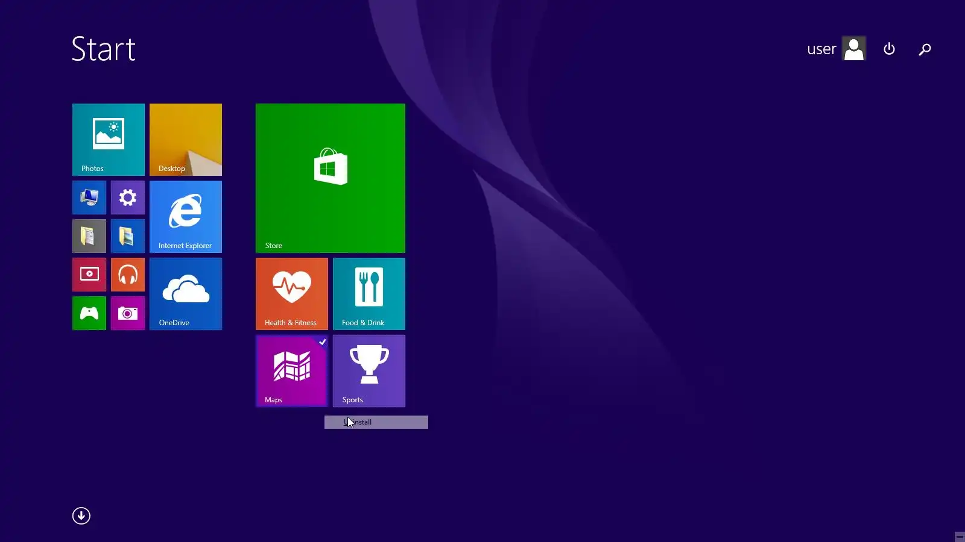Open the Games controller tile

point(89,313)
